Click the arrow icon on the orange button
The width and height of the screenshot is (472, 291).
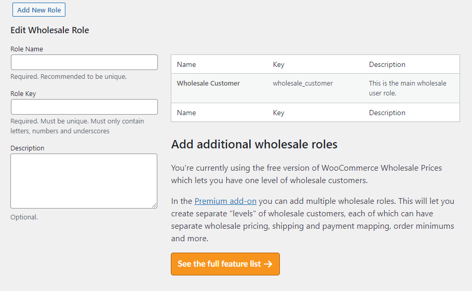pyautogui.click(x=268, y=264)
